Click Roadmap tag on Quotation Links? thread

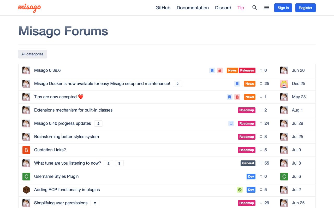(247, 150)
